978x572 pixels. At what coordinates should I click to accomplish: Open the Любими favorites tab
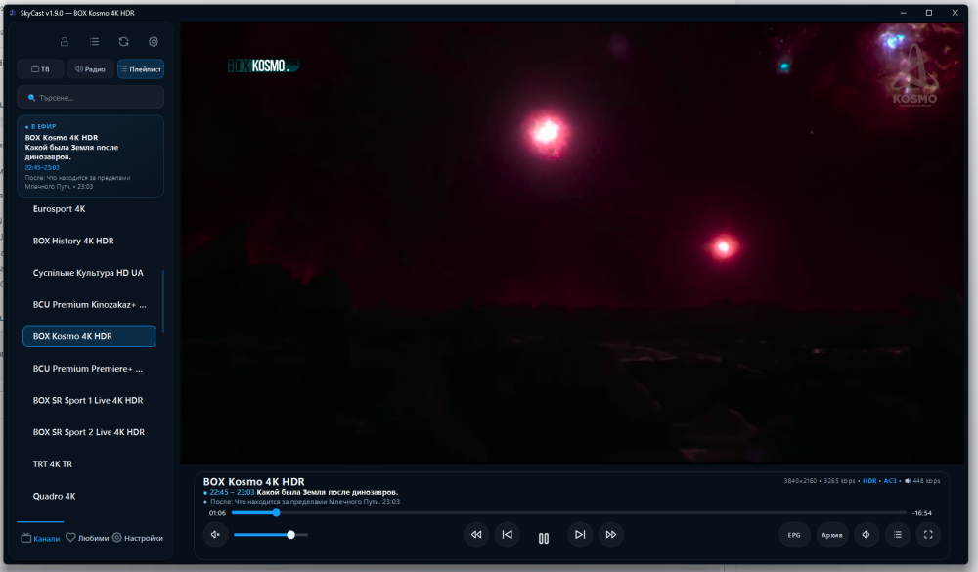[x=87, y=538]
